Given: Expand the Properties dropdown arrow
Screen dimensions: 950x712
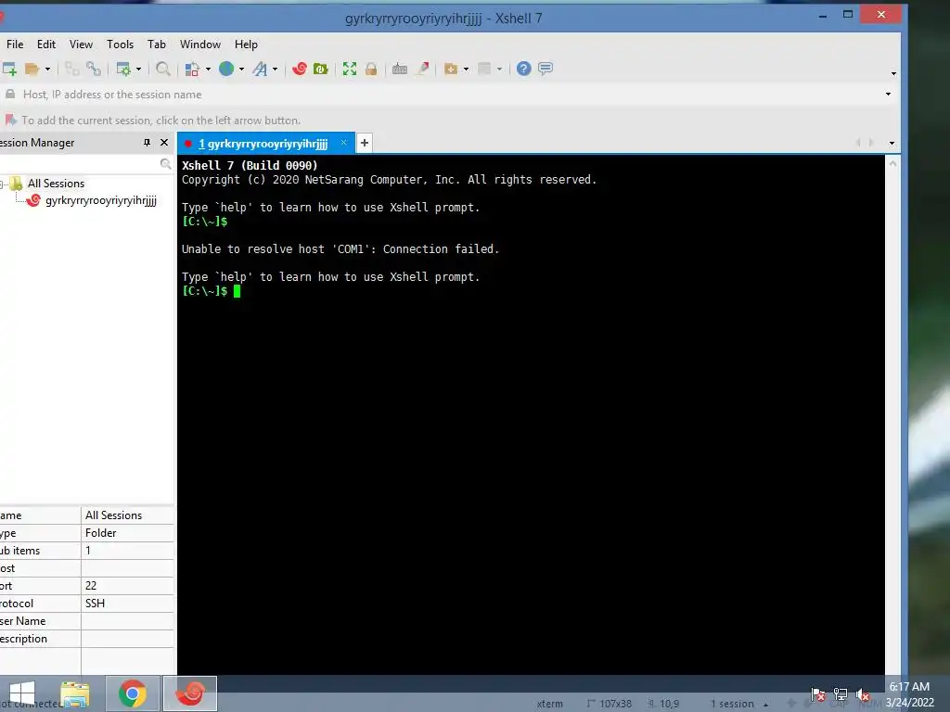Looking at the screenshot, I should (139, 69).
